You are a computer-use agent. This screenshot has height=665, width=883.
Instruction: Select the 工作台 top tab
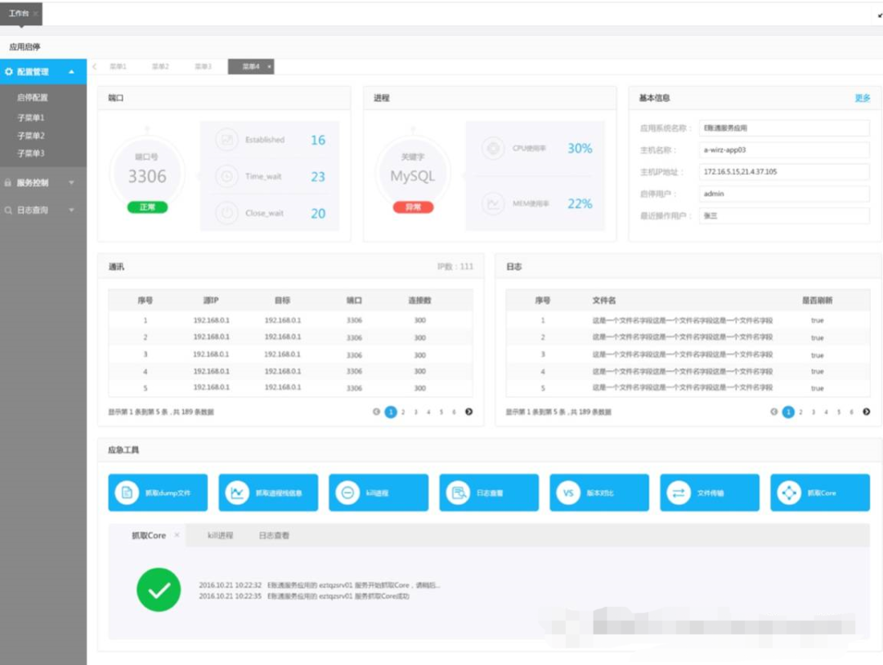(x=19, y=13)
